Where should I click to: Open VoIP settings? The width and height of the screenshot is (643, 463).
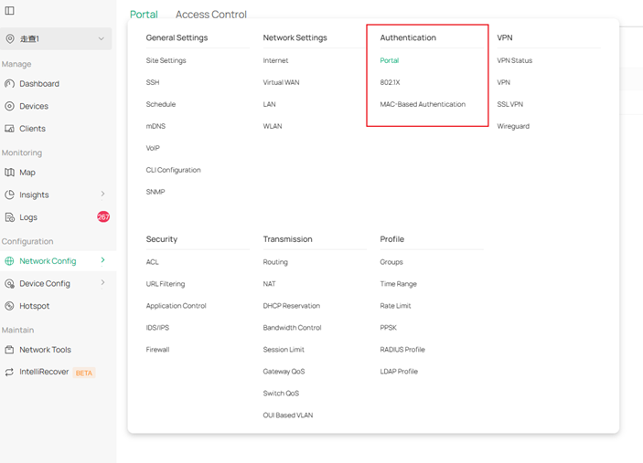(x=153, y=148)
